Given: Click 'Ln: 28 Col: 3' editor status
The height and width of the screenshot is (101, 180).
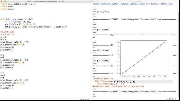Looking at the screenshot, I should (x=84, y=99).
